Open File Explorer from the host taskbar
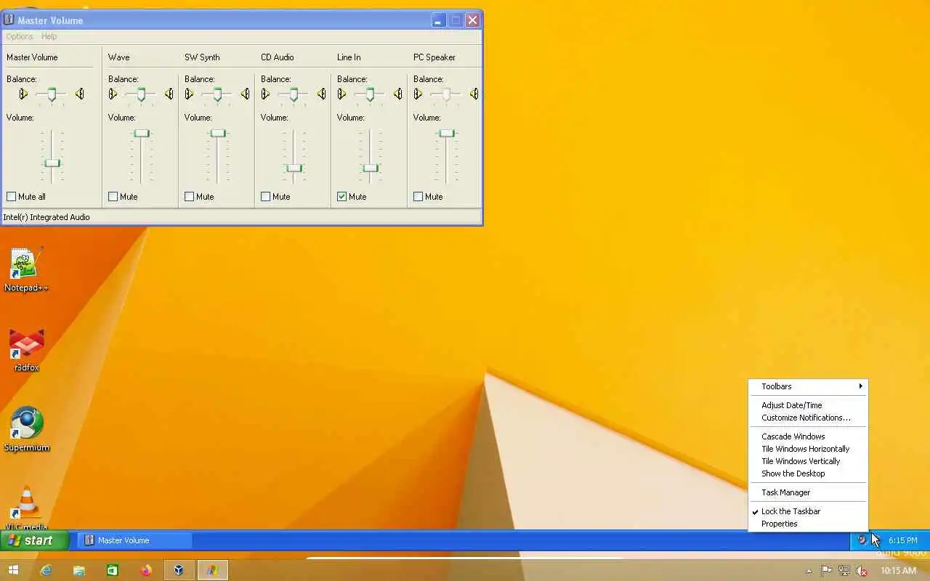This screenshot has height=581, width=930. pyautogui.click(x=78, y=570)
